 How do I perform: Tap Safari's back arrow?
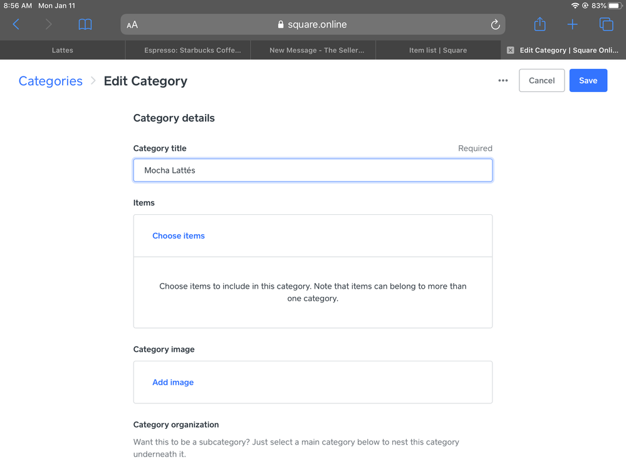point(16,24)
